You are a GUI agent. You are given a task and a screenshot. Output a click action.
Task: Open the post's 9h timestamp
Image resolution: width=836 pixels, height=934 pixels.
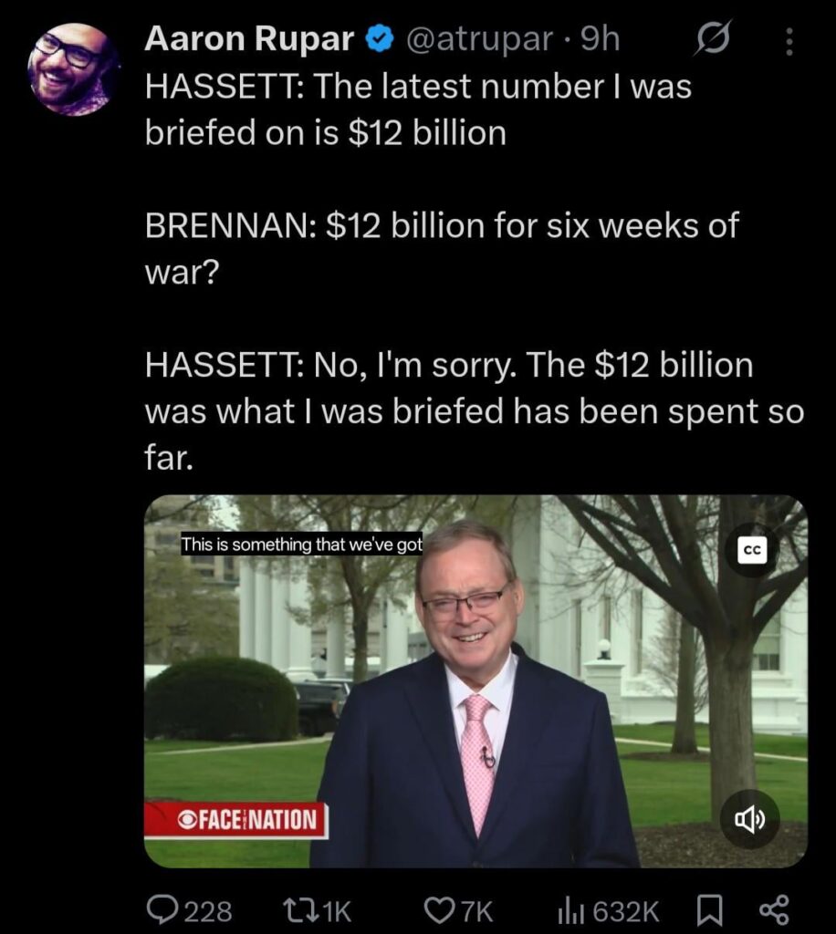pos(600,39)
